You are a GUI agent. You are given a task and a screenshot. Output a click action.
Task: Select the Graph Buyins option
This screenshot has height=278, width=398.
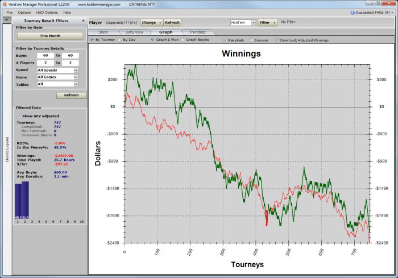(x=183, y=40)
